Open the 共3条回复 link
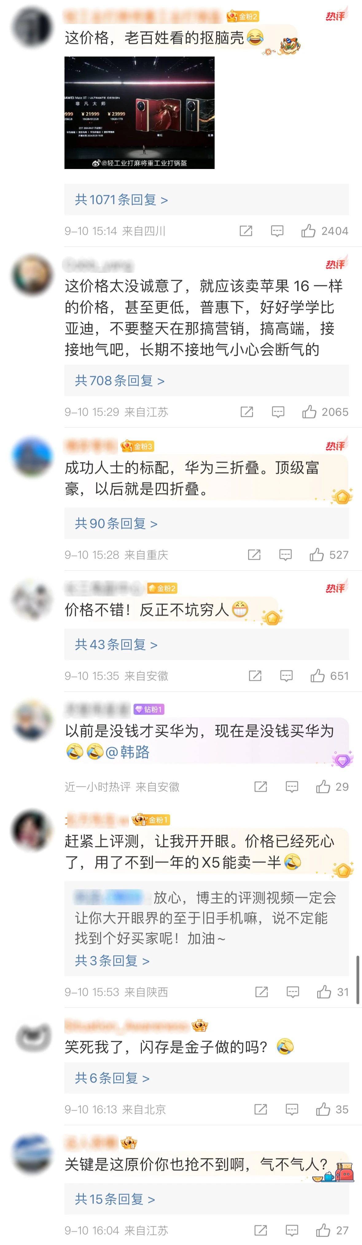The image size is (362, 1245). (112, 961)
